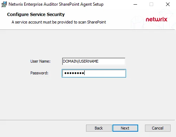Click the Netwrix logo
Image resolution: width=176 pixels, height=137 pixels.
coord(157,19)
